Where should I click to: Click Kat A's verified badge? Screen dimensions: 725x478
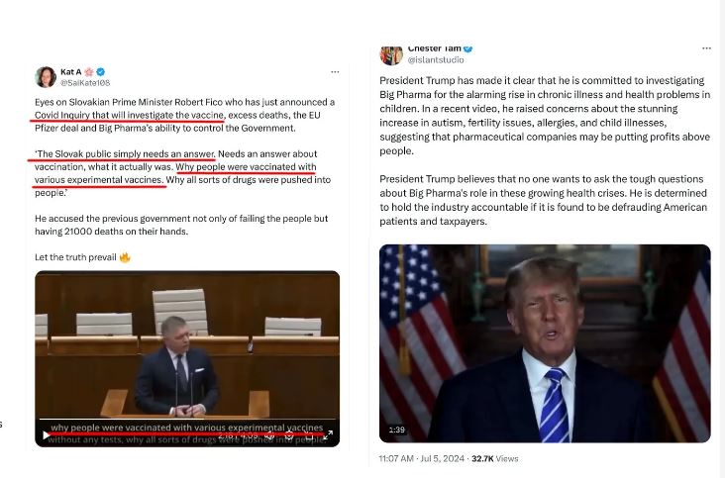coord(100,71)
